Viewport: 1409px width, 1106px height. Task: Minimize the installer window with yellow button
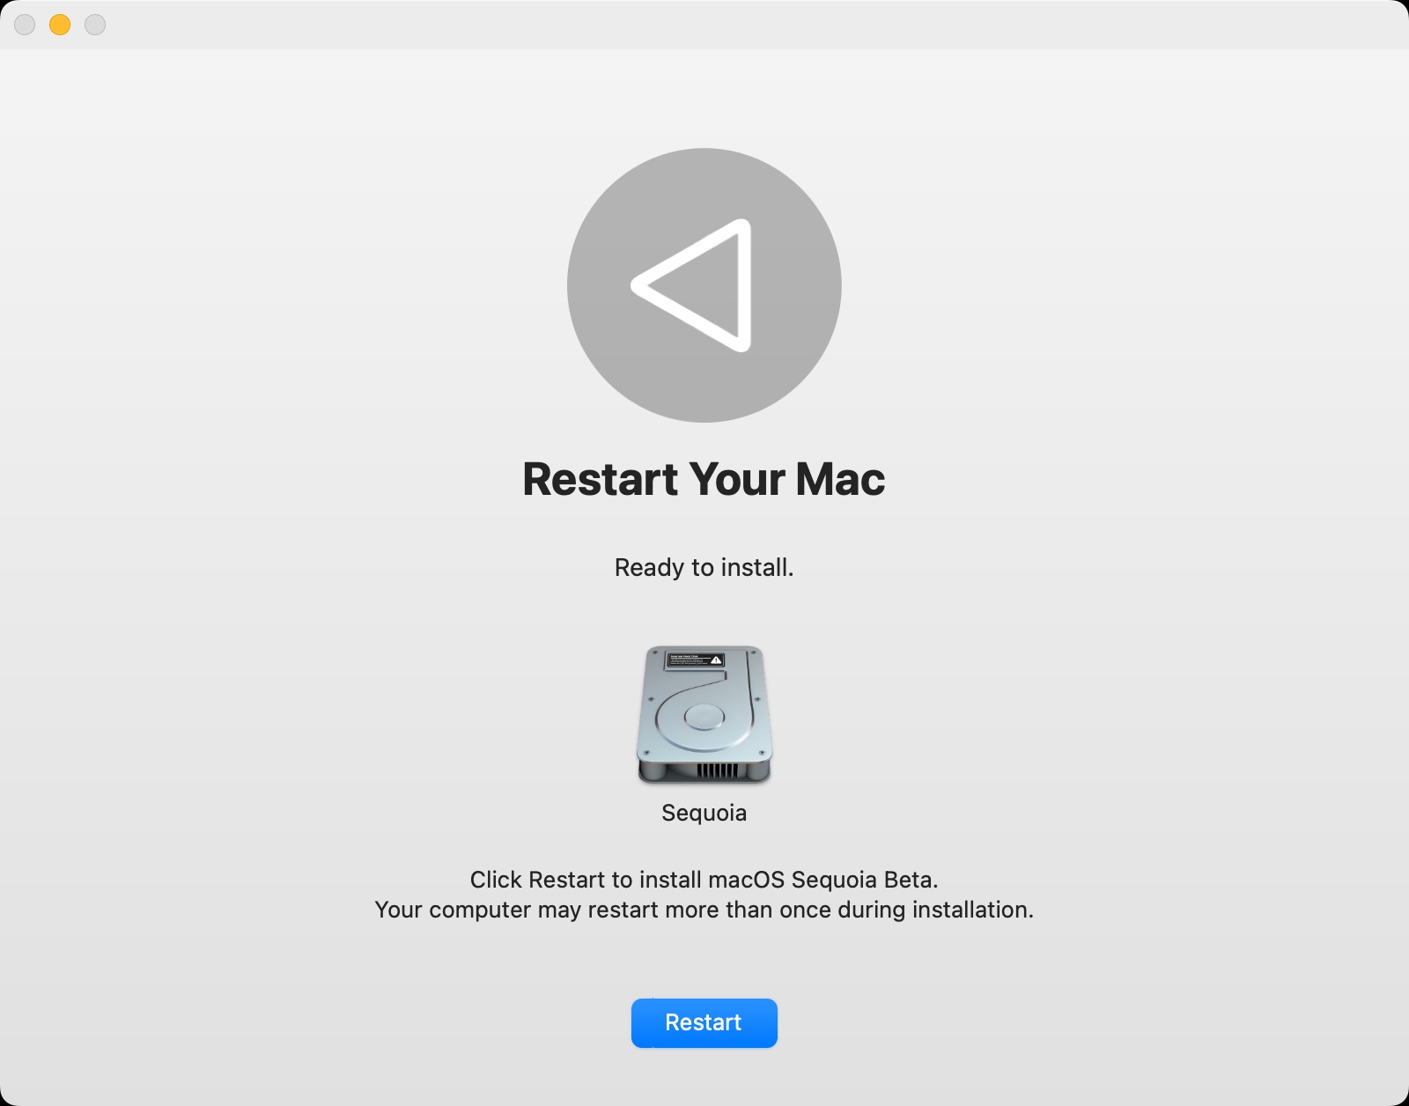click(60, 25)
